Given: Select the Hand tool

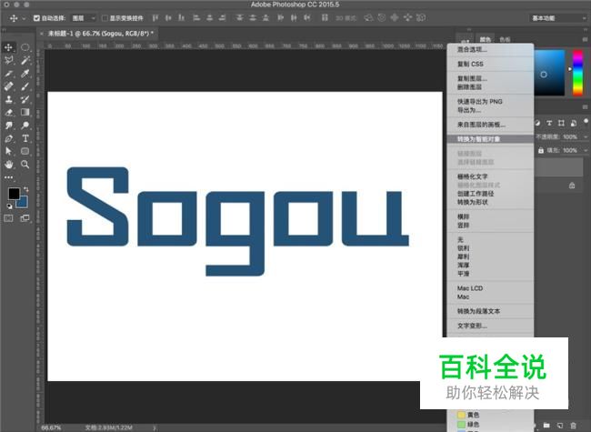Looking at the screenshot, I should [8, 165].
